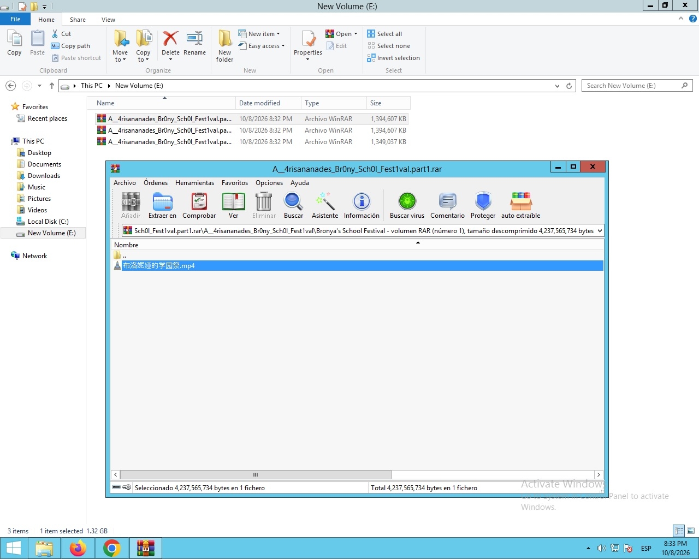Click Select none in the ribbon
This screenshot has height=559, width=699.
[388, 46]
